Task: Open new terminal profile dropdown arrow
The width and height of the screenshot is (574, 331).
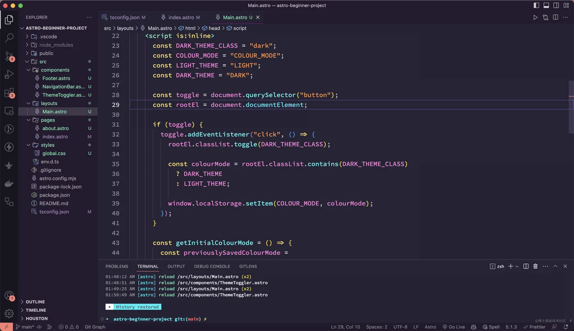Action: 517,266
